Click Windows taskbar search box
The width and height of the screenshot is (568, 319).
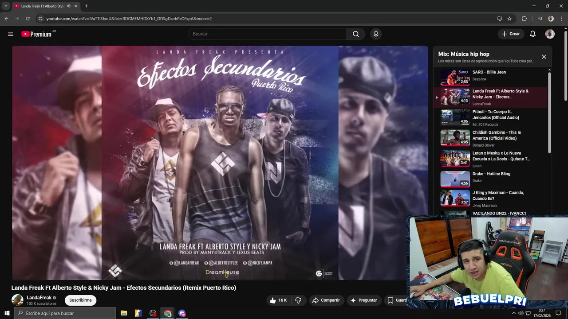click(x=65, y=313)
